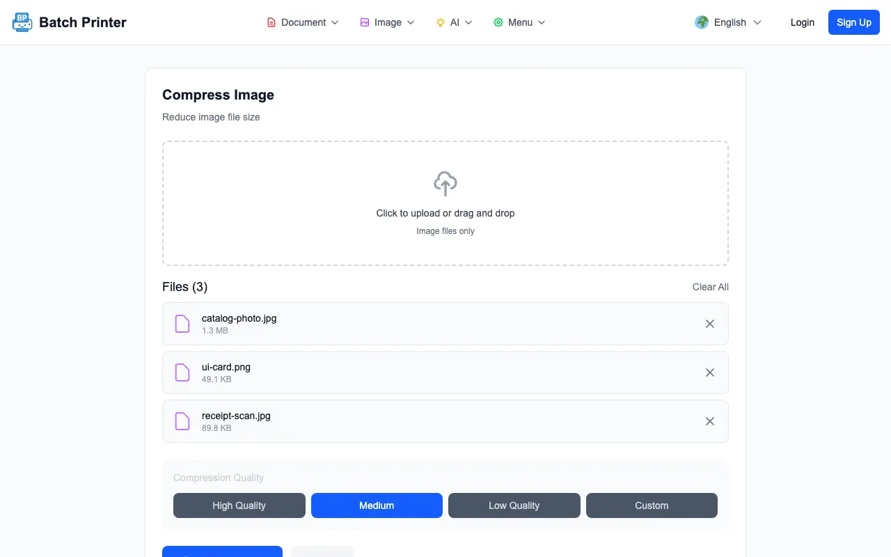Click the Batch Printer brand name
891x557 pixels.
pos(83,22)
